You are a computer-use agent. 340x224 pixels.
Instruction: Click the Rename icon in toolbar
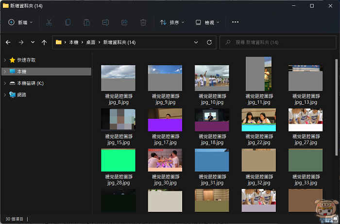105,22
